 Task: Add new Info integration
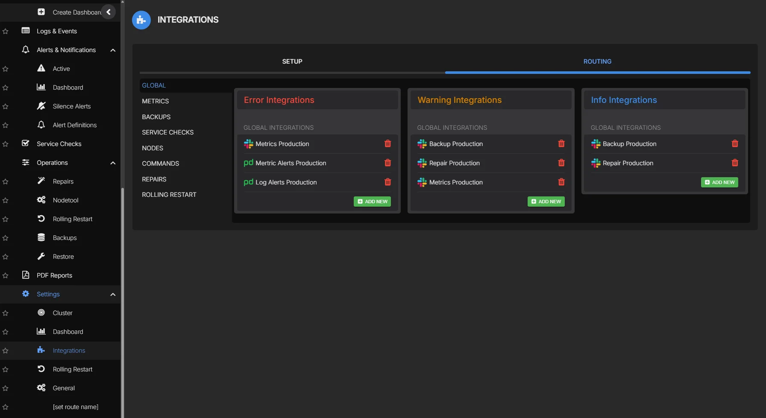tap(719, 182)
